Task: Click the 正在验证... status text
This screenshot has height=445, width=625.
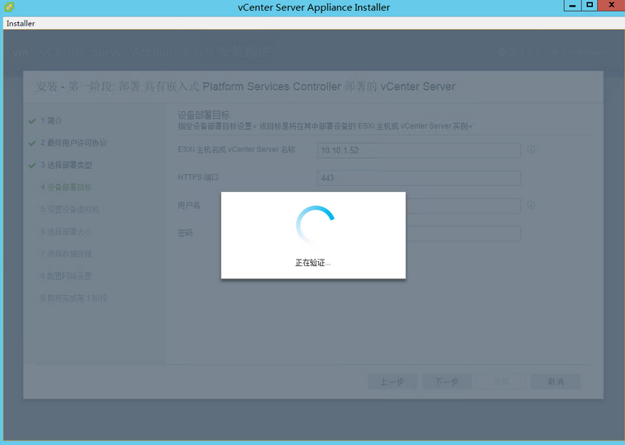Action: pyautogui.click(x=312, y=263)
